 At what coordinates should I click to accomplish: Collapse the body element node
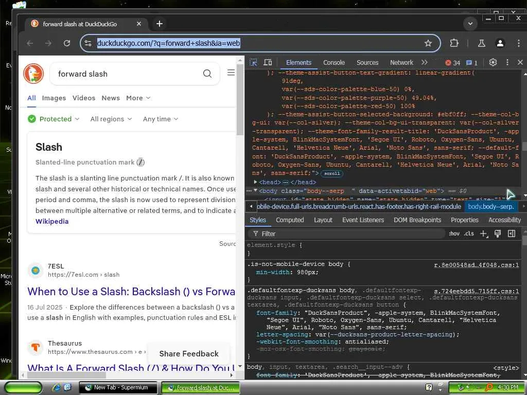(255, 191)
